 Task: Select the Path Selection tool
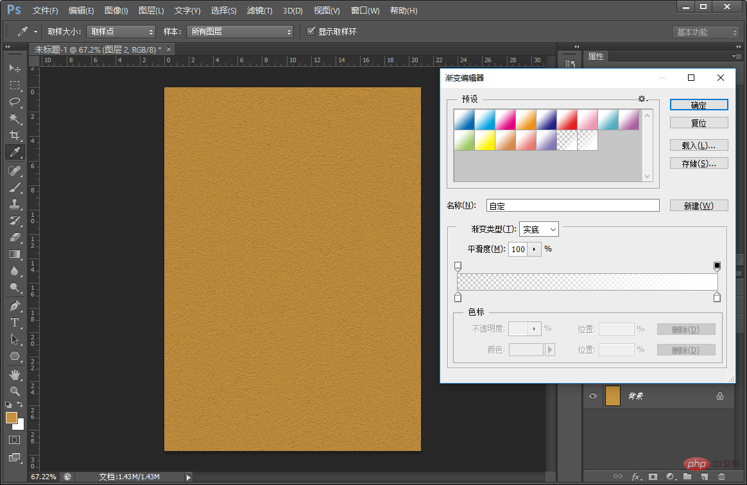15,339
